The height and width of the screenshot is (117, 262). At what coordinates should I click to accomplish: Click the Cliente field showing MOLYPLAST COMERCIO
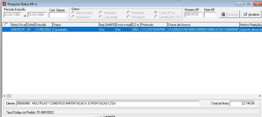(x=108, y=103)
